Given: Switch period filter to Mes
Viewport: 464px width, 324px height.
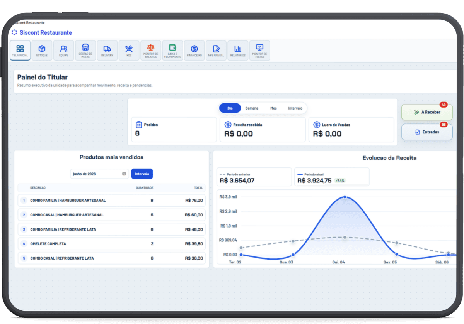Looking at the screenshot, I should pyautogui.click(x=273, y=108).
